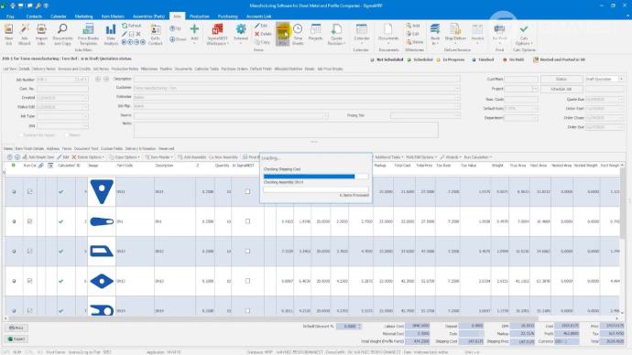Click the Print button at bottom left
Image resolution: width=632 pixels, height=355 pixels.
tap(16, 328)
